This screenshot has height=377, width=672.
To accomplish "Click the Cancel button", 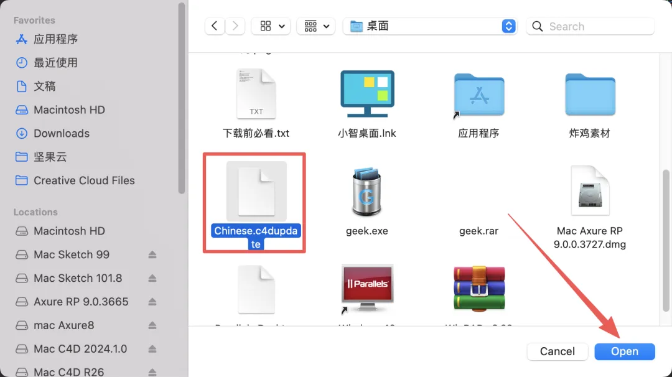I will (557, 351).
